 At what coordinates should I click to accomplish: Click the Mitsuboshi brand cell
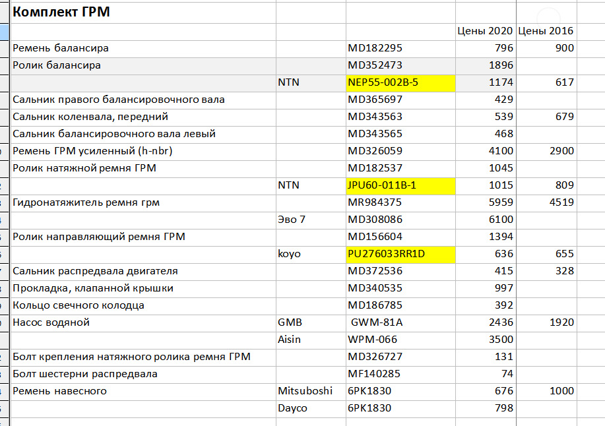311,392
